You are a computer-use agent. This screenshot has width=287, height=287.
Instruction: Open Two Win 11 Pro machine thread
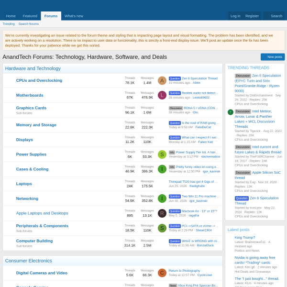click(x=200, y=197)
